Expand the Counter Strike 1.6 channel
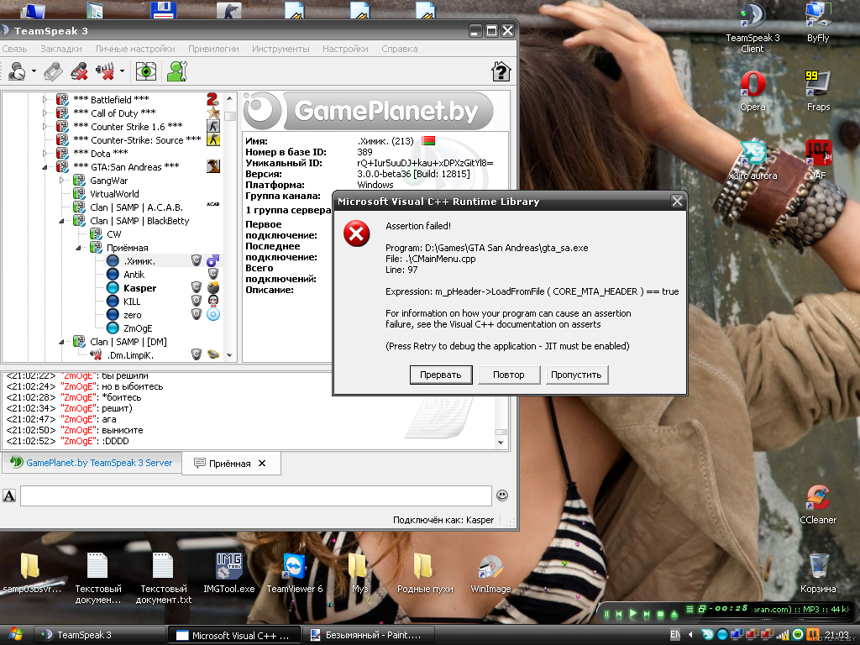Screen dimensions: 860x645 [x=45, y=126]
